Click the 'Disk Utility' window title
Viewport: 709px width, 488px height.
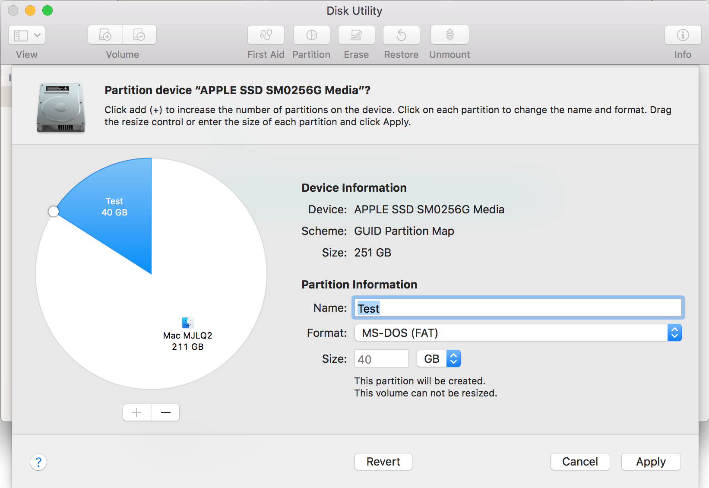pyautogui.click(x=354, y=11)
